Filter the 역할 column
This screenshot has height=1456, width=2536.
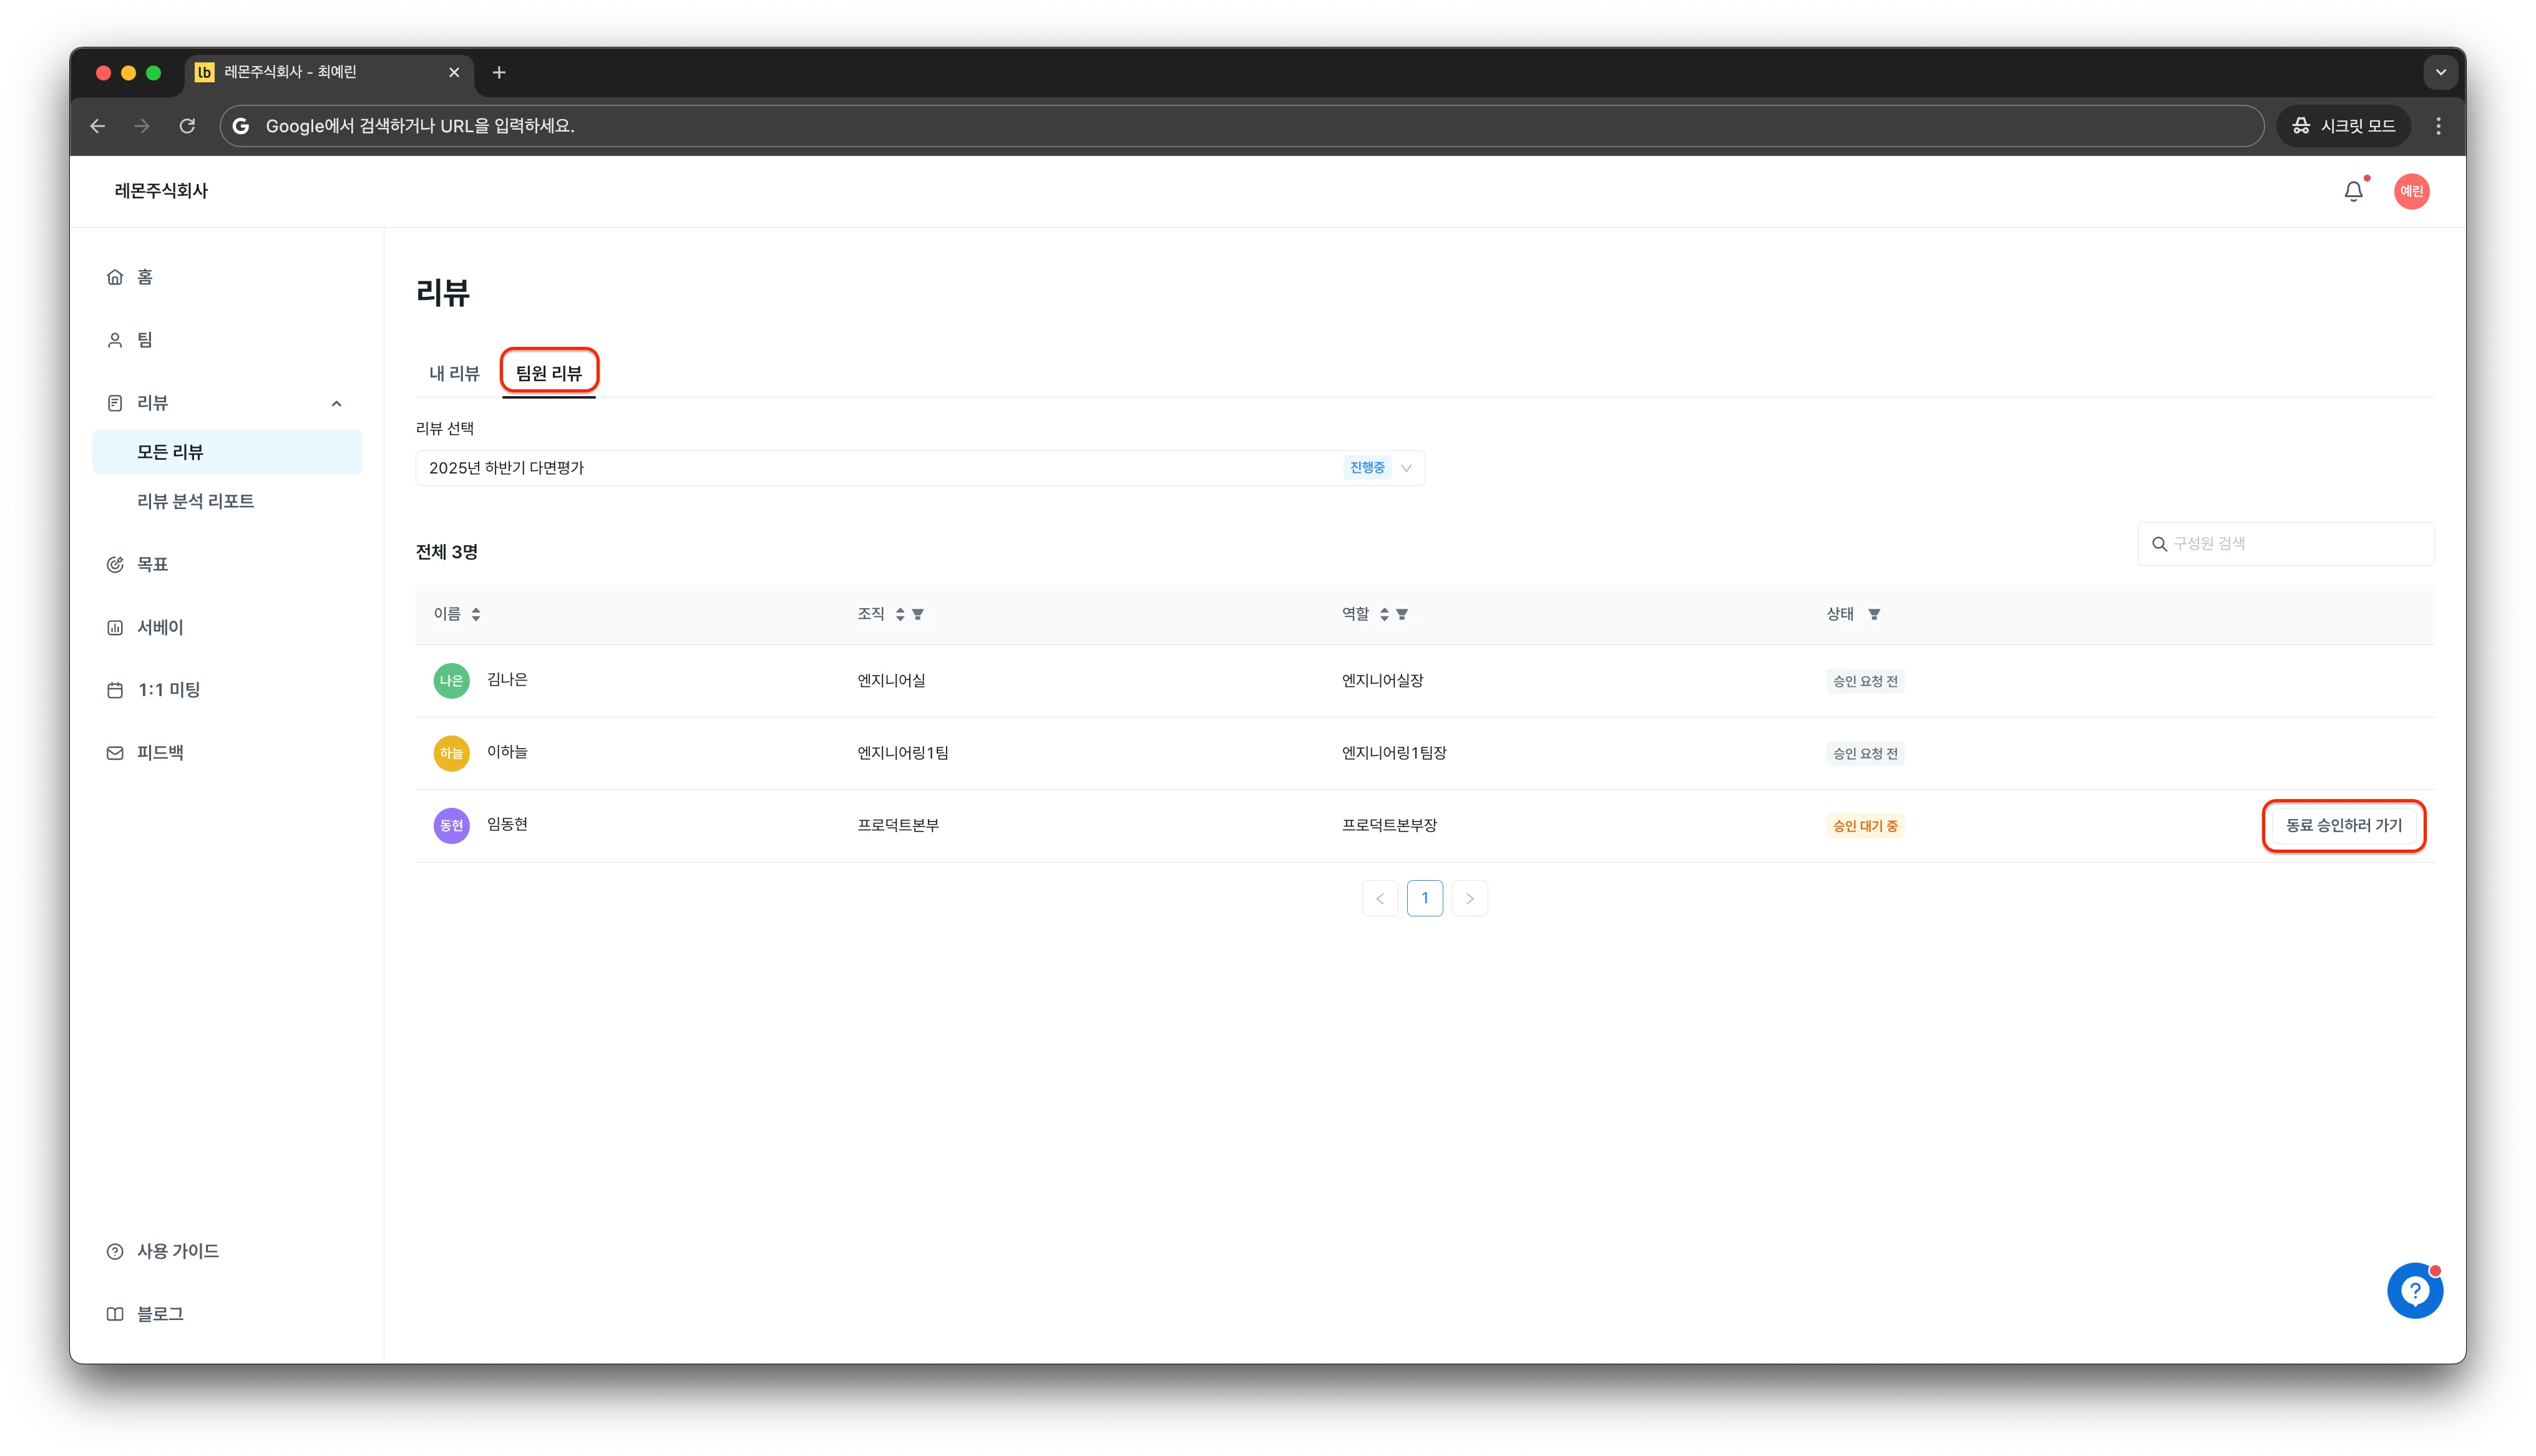click(1402, 615)
